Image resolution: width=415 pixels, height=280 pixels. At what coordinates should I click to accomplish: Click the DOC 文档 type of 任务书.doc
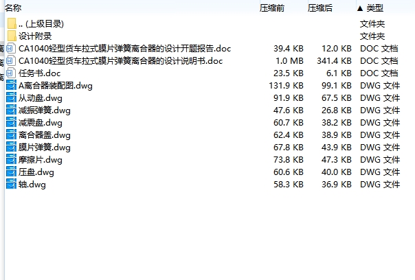[x=379, y=73]
